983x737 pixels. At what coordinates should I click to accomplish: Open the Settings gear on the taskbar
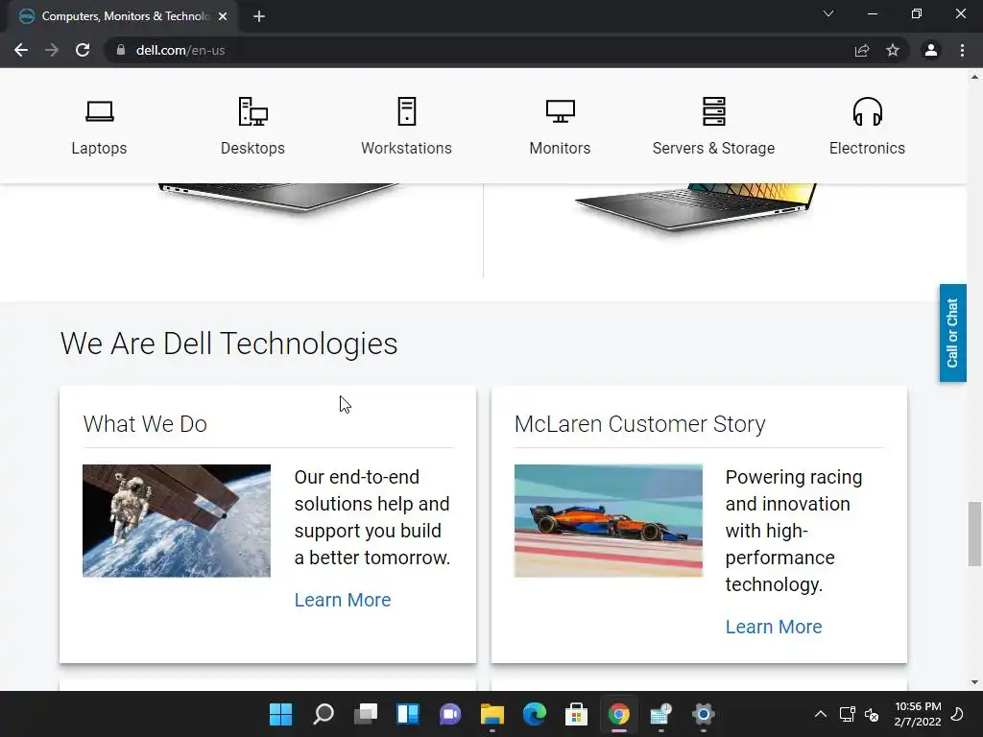coord(704,714)
